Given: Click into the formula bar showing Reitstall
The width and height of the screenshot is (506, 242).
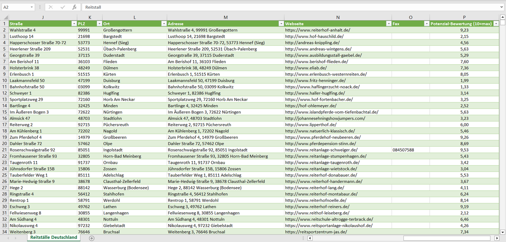Looking at the screenshot, I should pyautogui.click(x=280, y=7).
